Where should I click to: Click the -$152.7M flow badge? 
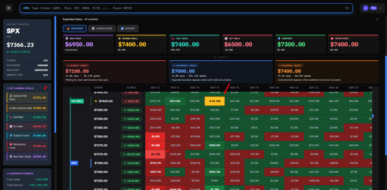[x=131, y=101]
